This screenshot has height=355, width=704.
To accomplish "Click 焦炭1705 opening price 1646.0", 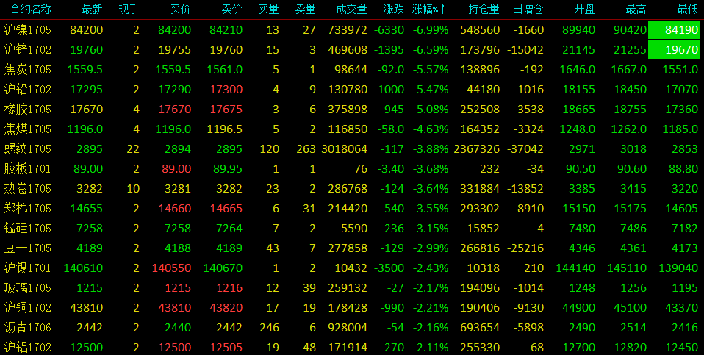I will pos(578,70).
